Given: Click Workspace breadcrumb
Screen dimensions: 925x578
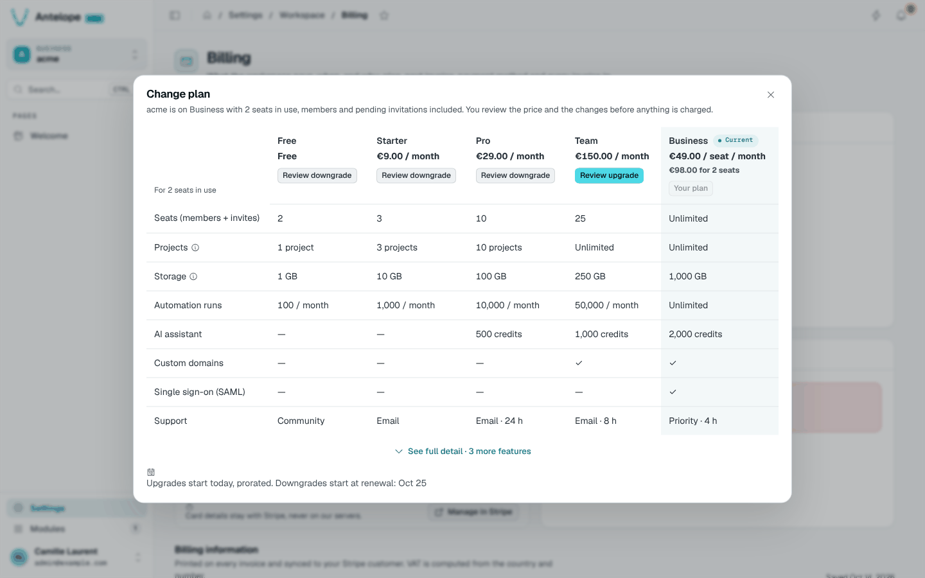Looking at the screenshot, I should pyautogui.click(x=302, y=15).
